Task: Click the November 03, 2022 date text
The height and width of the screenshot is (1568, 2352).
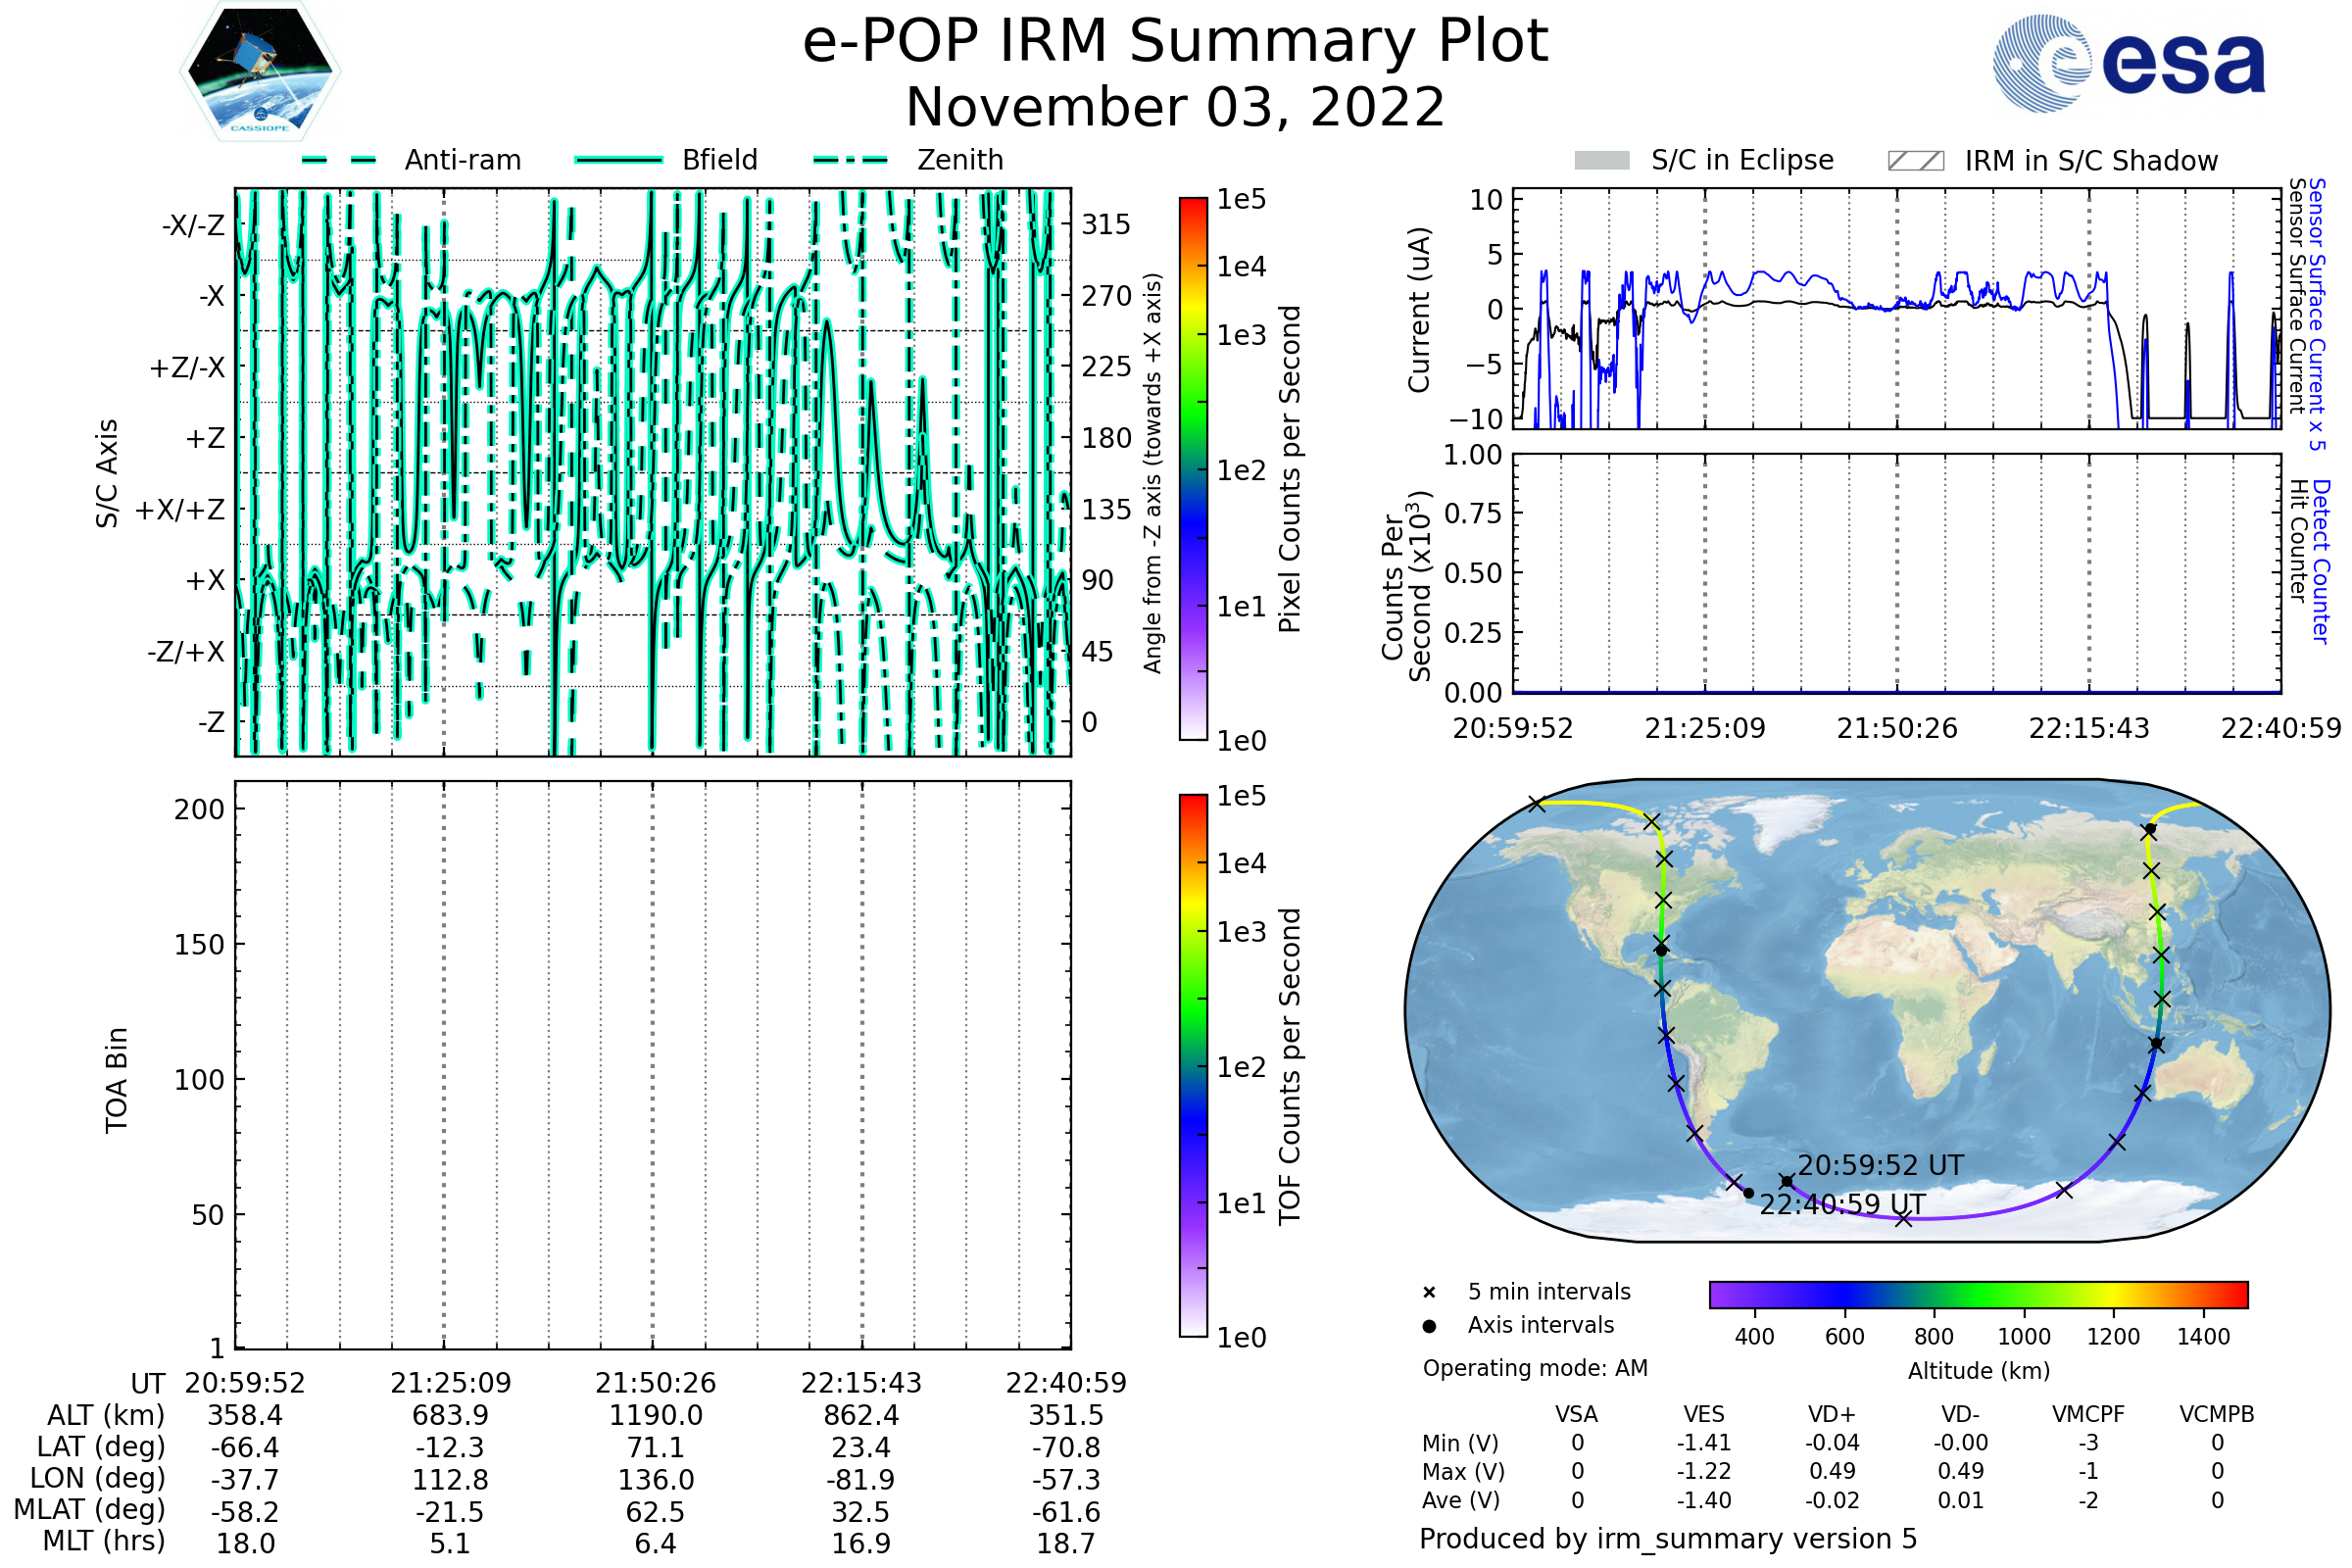Action: (1175, 107)
